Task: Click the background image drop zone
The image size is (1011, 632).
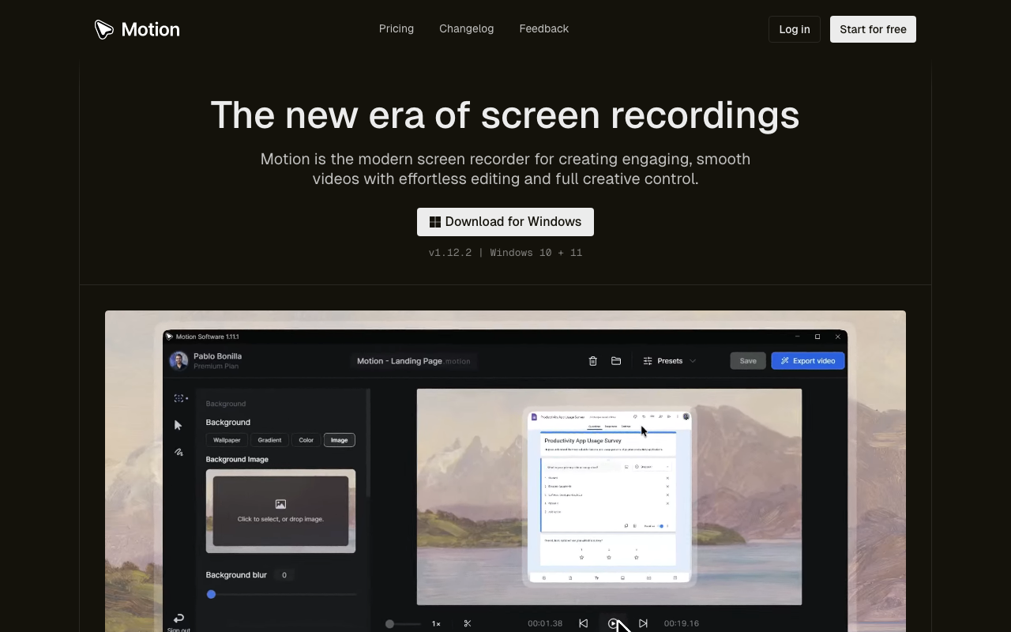Action: 280,511
